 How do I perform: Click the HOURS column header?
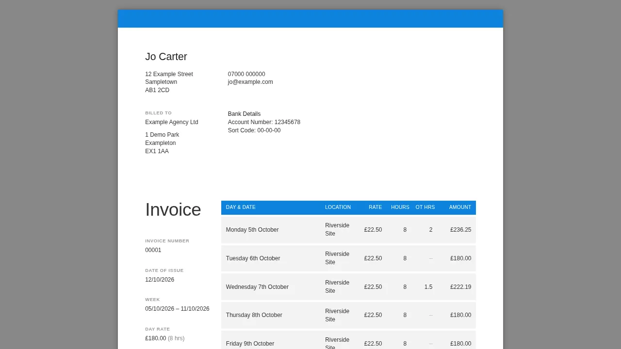[x=400, y=207]
